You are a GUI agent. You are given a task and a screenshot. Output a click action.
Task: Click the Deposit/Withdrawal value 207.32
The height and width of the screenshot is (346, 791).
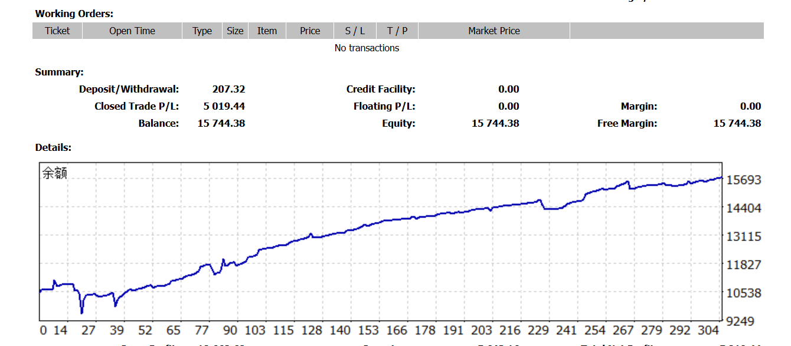[x=228, y=90]
